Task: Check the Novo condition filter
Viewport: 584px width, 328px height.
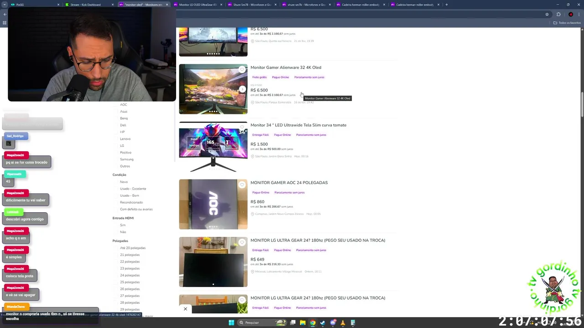Action: pos(124,182)
